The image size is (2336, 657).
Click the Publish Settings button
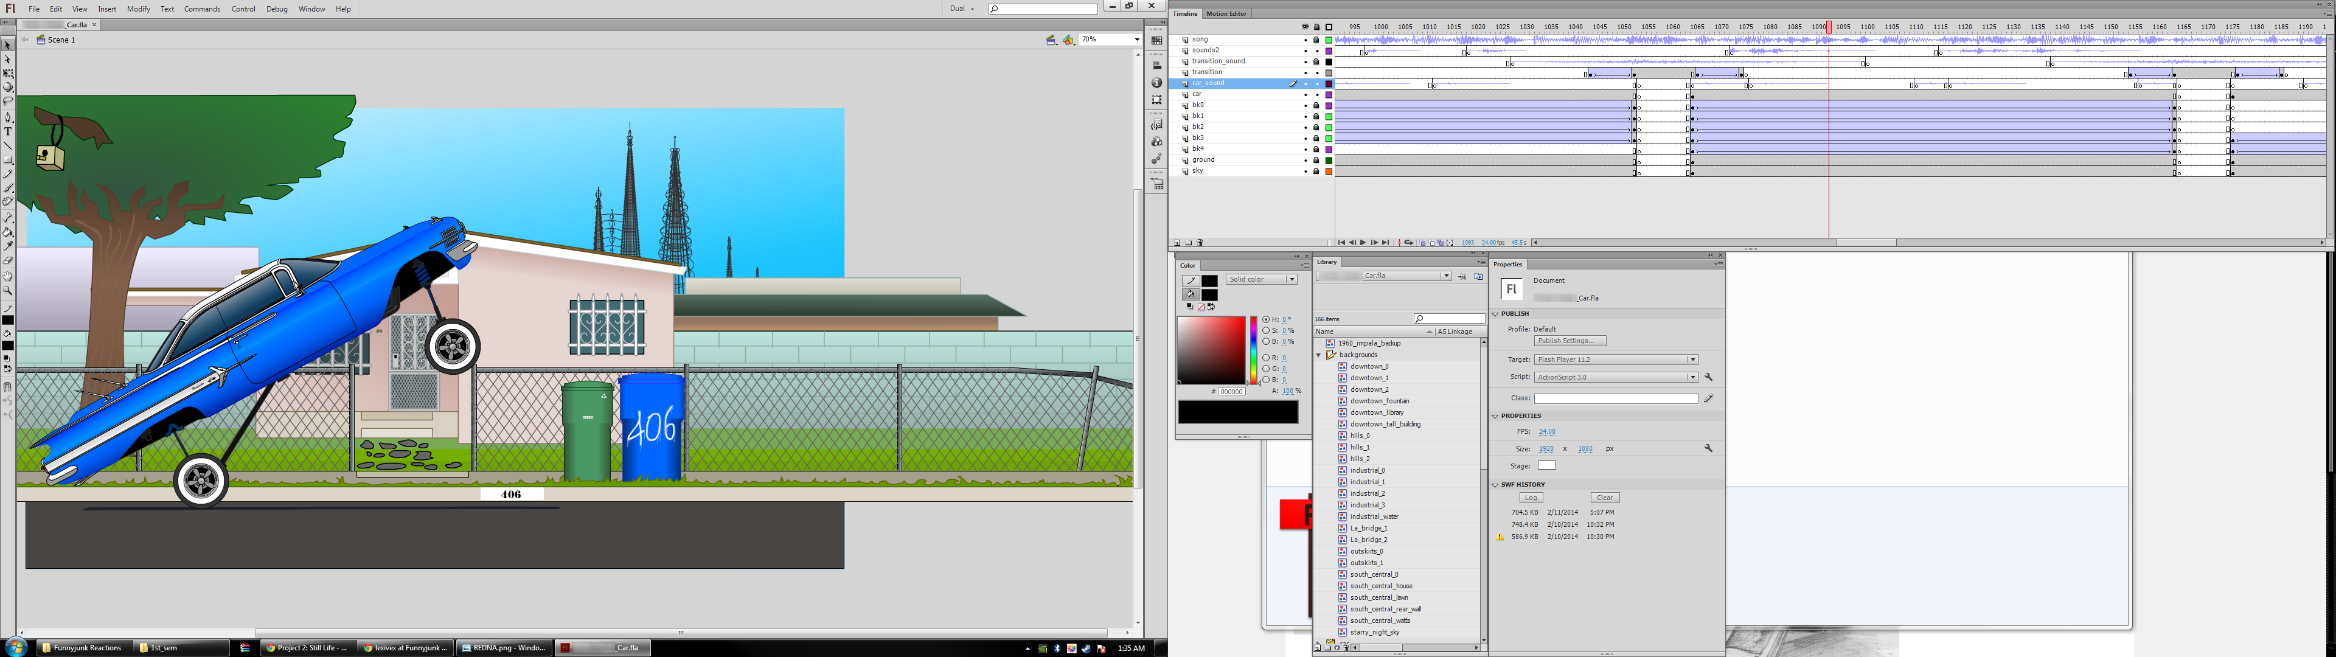(1569, 341)
